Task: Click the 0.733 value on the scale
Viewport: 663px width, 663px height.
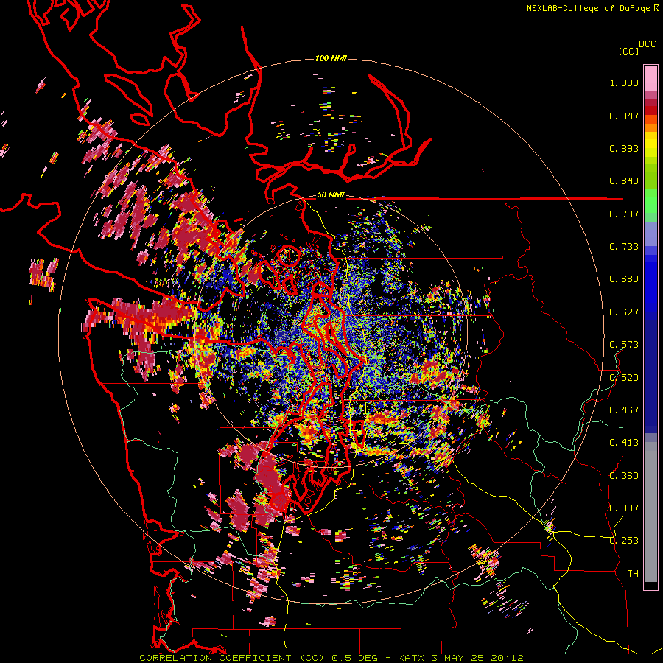Action: [x=624, y=247]
